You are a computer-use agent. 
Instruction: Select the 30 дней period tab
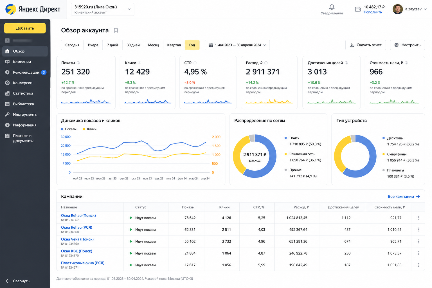[x=133, y=45]
